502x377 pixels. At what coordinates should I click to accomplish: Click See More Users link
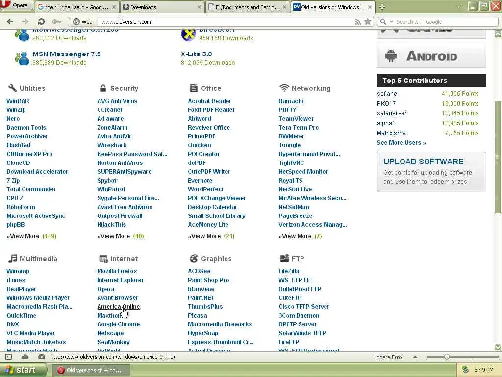point(401,143)
